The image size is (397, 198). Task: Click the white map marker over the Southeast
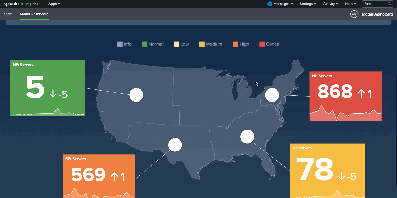coord(247,136)
